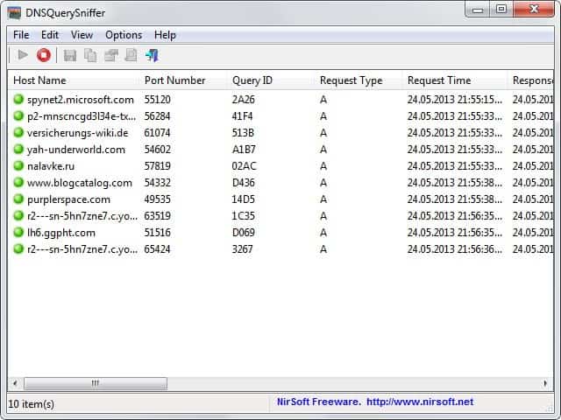This screenshot has height=420, width=561.
Task: Save selected items with the floppy disk icon
Action: (70, 55)
